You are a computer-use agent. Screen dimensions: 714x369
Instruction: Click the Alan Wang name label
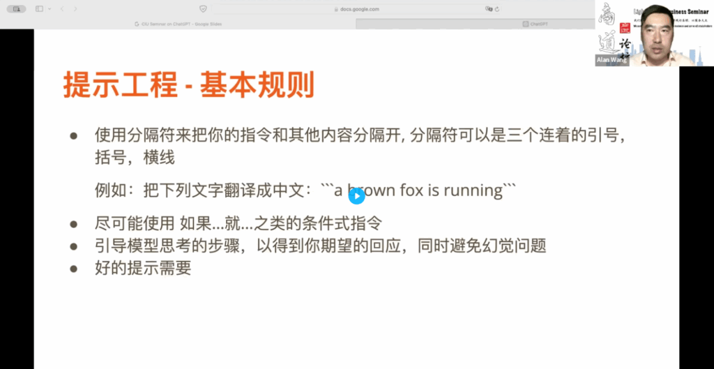click(x=612, y=60)
